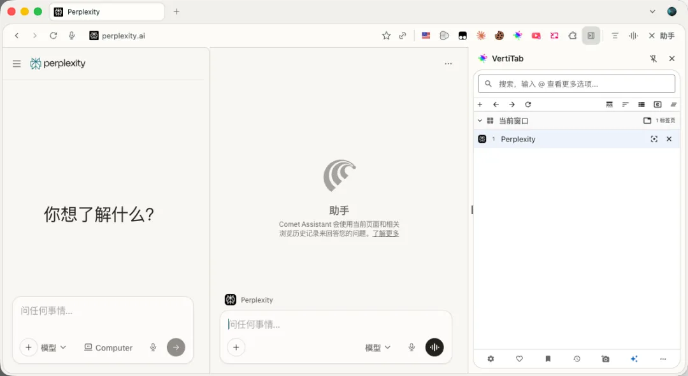Click the perplexity logo

57,63
